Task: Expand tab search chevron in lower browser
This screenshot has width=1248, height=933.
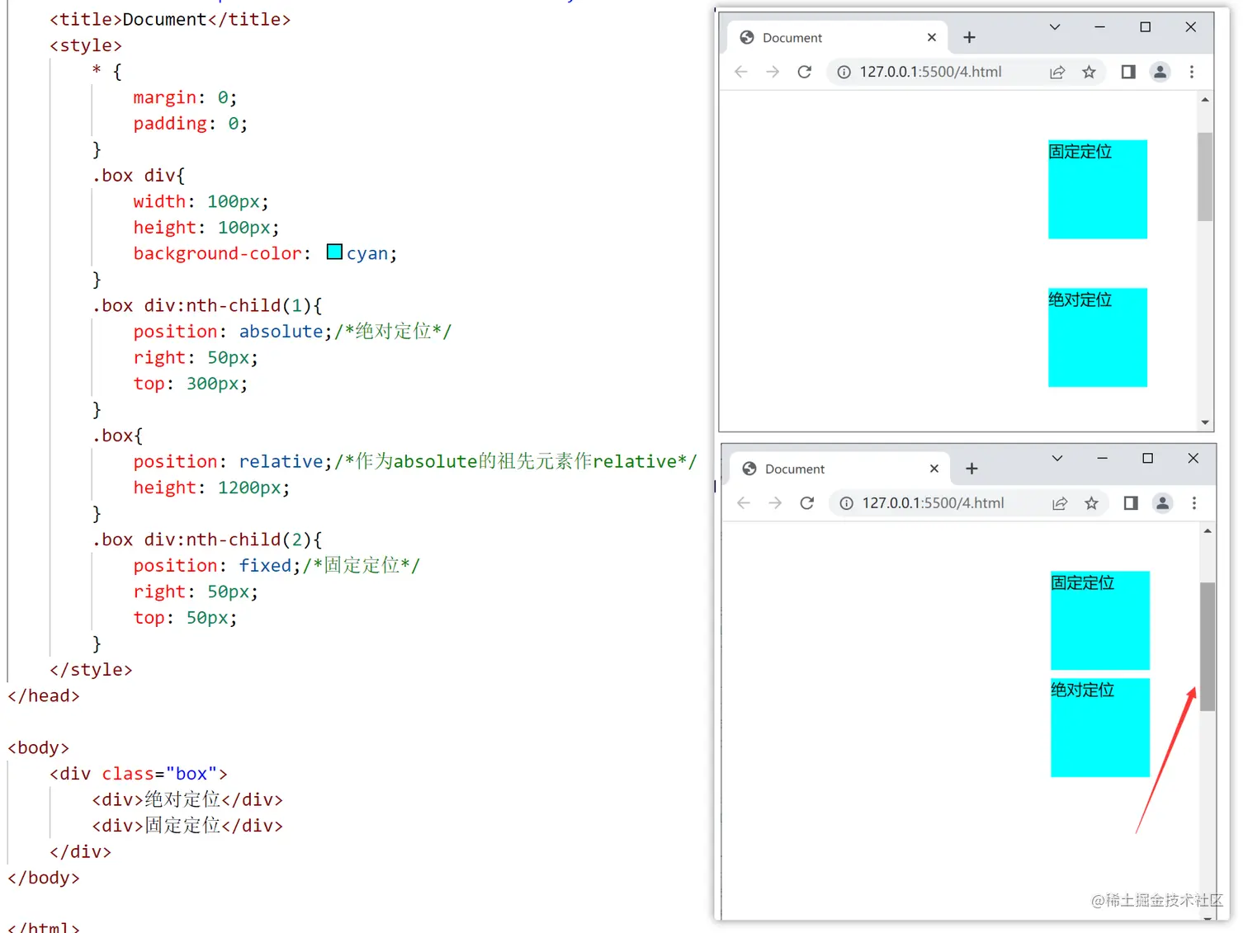Action: coord(1057,459)
